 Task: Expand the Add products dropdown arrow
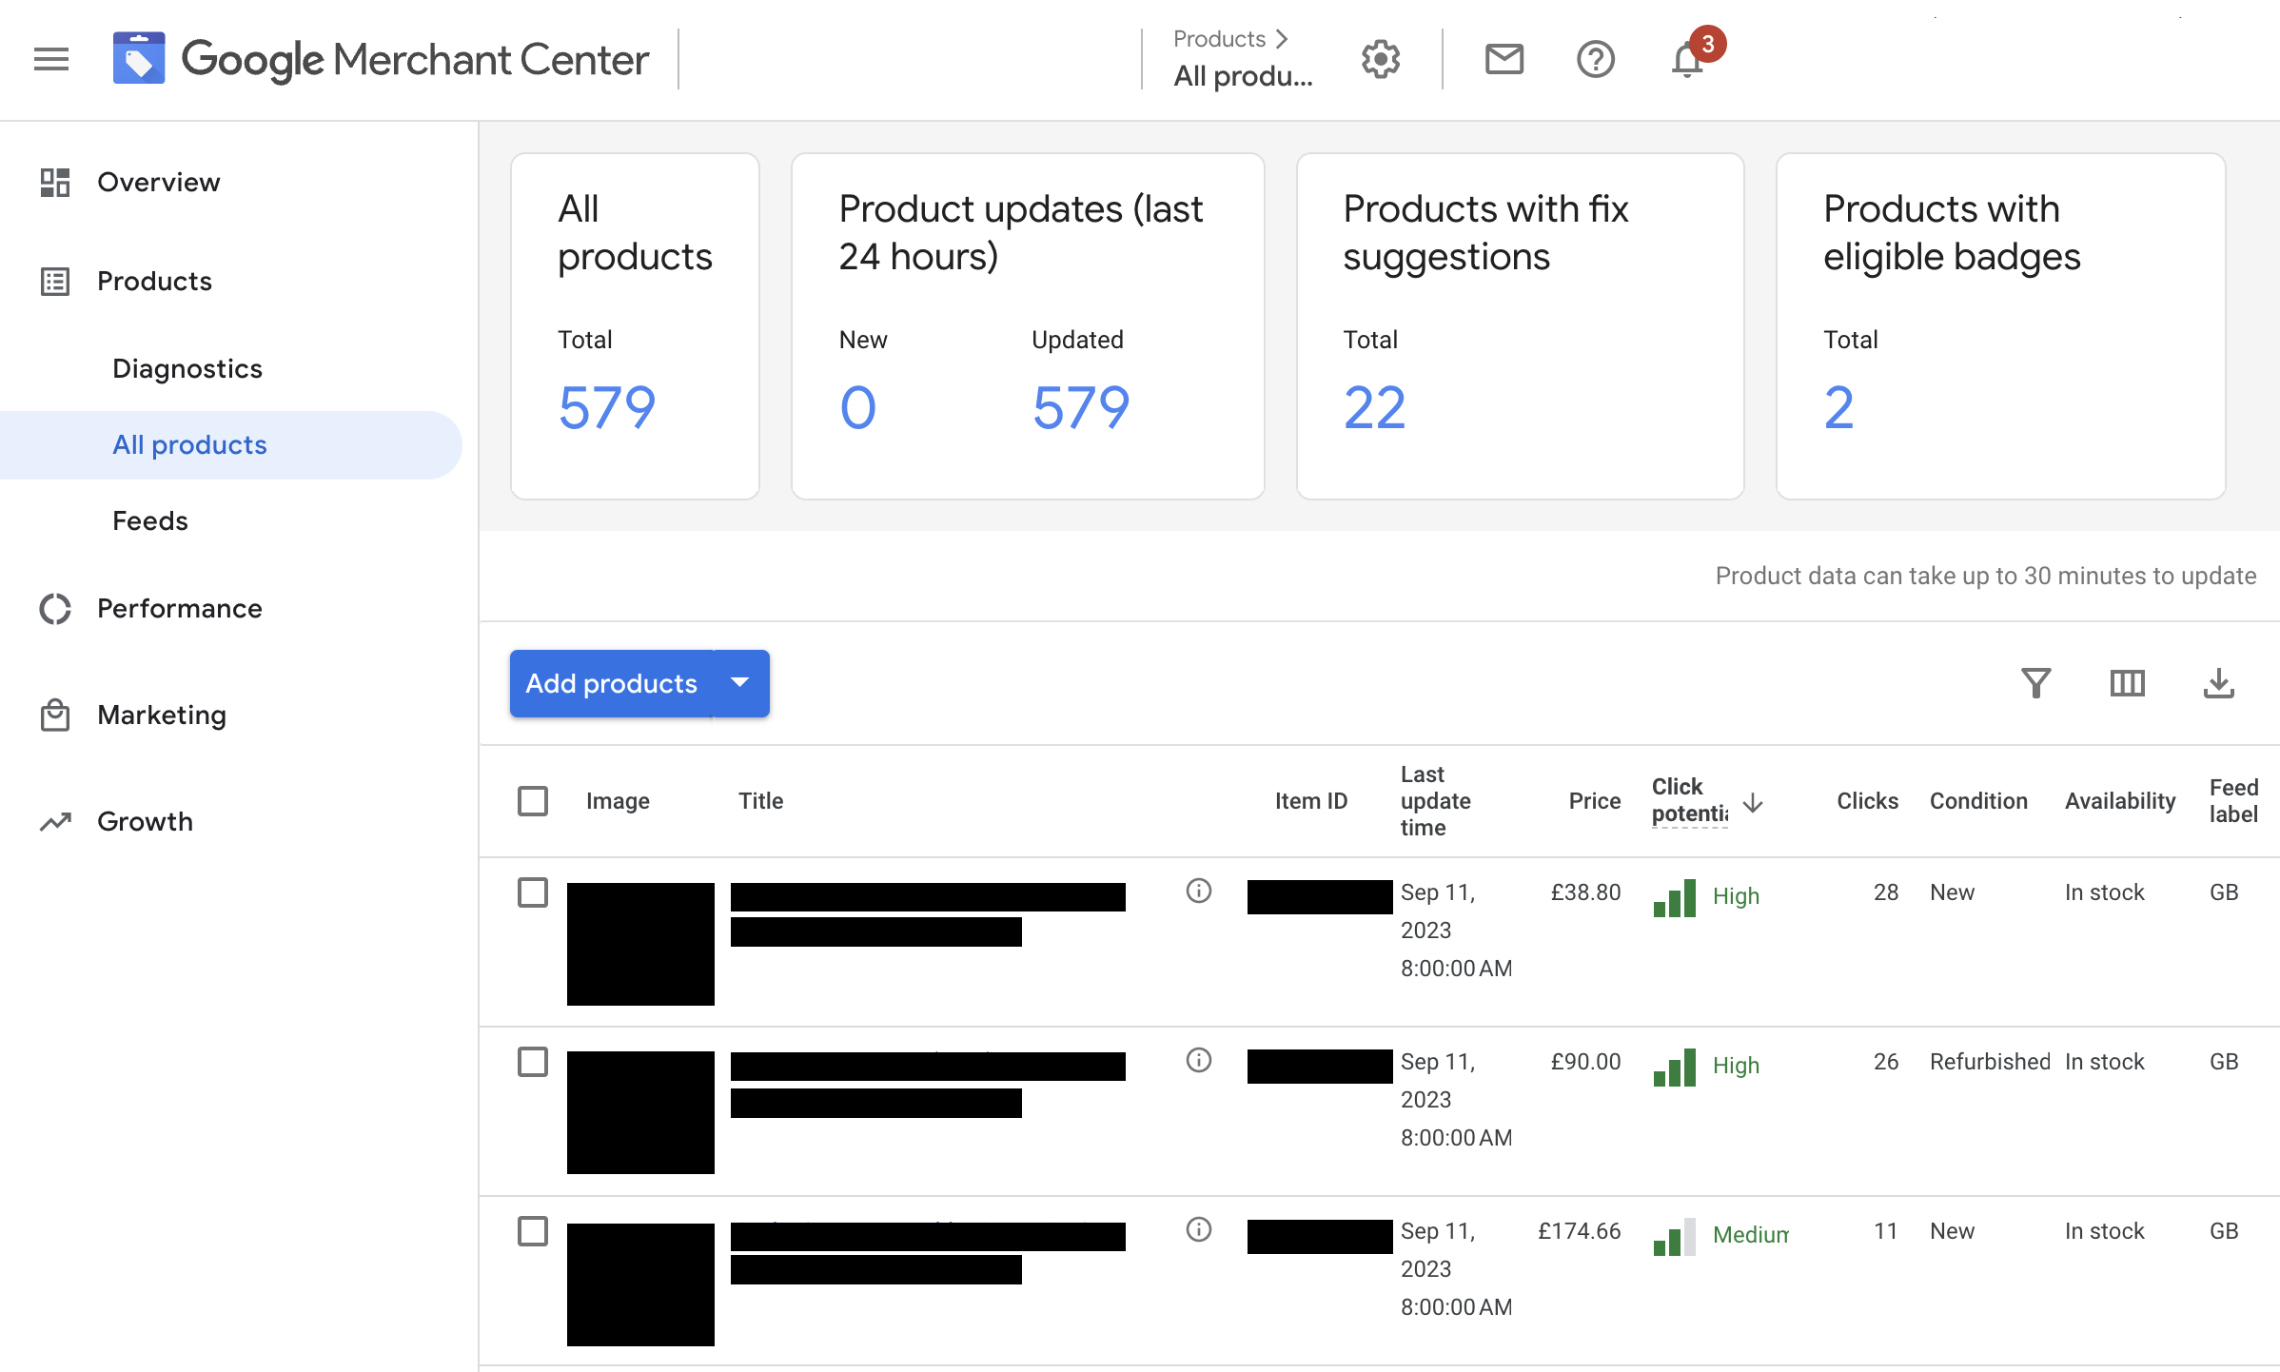741,683
